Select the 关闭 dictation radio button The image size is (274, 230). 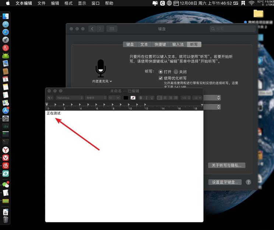pos(176,72)
